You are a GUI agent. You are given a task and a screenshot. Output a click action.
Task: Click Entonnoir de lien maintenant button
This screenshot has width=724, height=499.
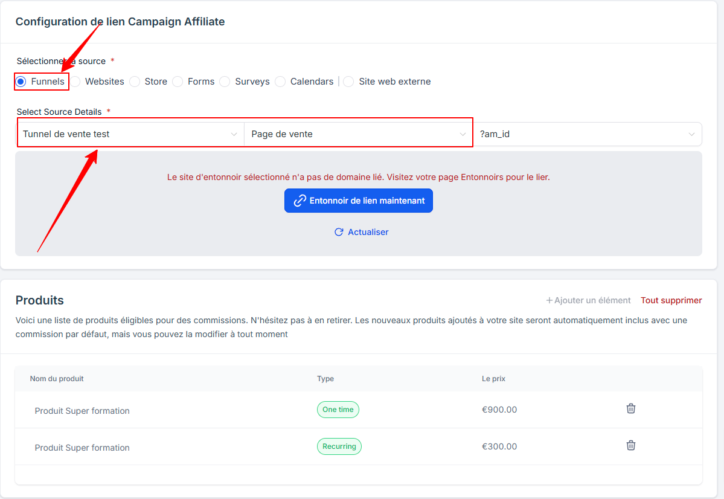point(358,201)
